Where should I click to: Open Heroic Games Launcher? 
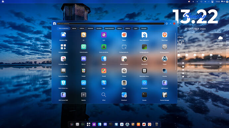(x=63, y=83)
